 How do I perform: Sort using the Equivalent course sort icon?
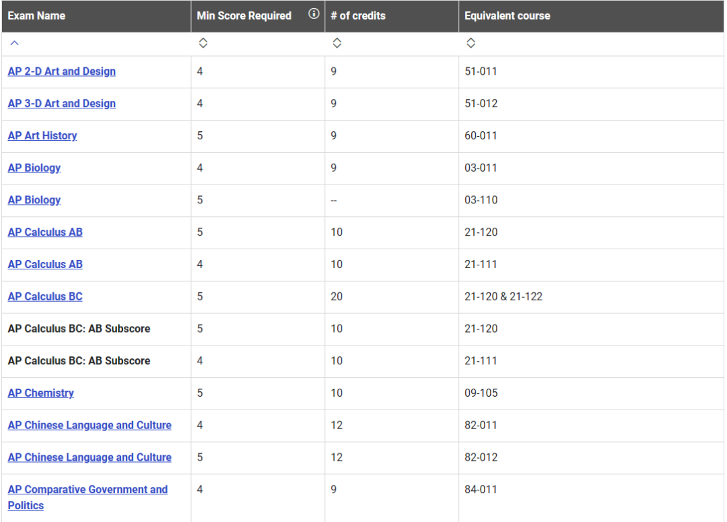(471, 43)
